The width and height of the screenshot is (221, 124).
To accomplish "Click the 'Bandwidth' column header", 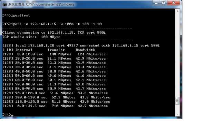I will (85, 50).
